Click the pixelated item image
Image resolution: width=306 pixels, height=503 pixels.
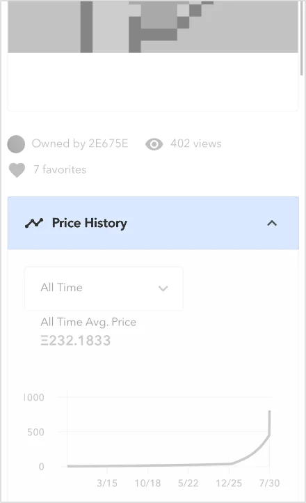153,26
